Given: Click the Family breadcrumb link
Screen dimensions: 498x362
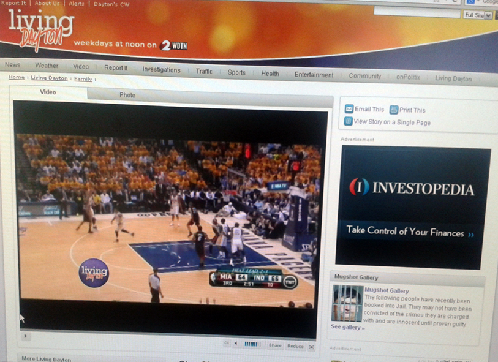Looking at the screenshot, I should tap(83, 78).
